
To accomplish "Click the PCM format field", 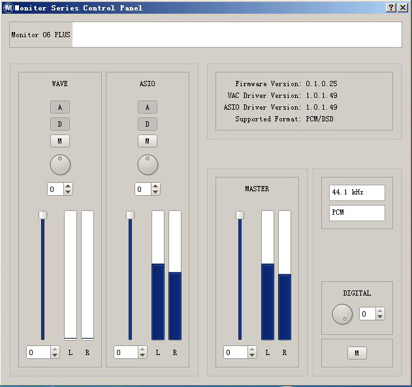I will [x=357, y=213].
